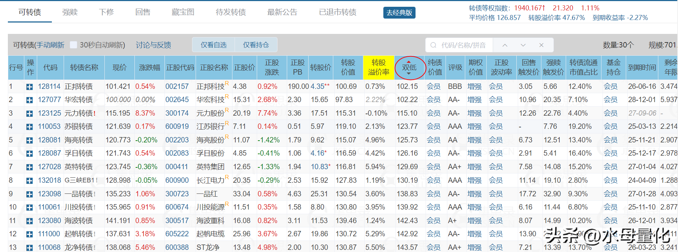Sort by 转债流通市值占比 column header

584,67
